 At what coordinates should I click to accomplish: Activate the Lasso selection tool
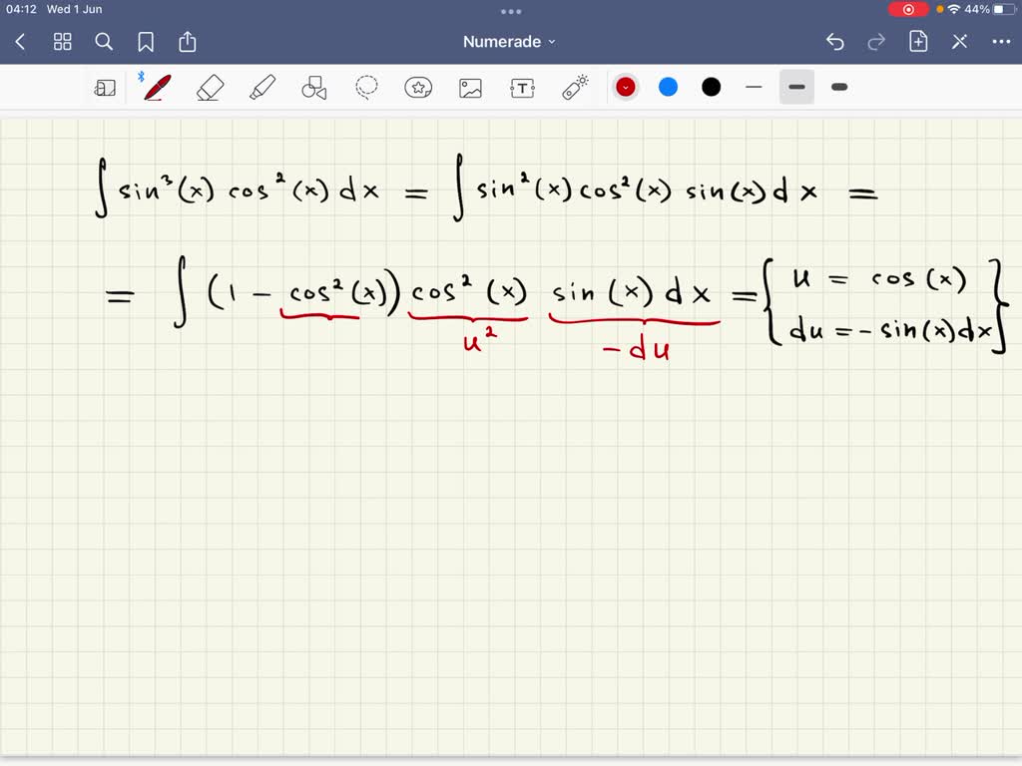click(366, 87)
